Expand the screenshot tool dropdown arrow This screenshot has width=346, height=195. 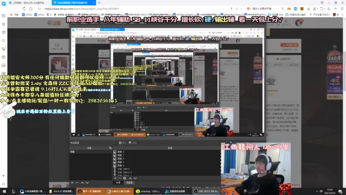pyautogui.click(x=317, y=9)
